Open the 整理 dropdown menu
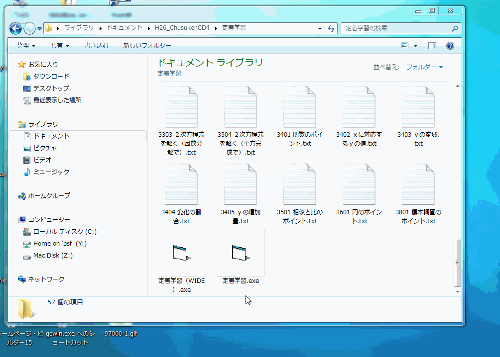500x357 pixels. 26,46
